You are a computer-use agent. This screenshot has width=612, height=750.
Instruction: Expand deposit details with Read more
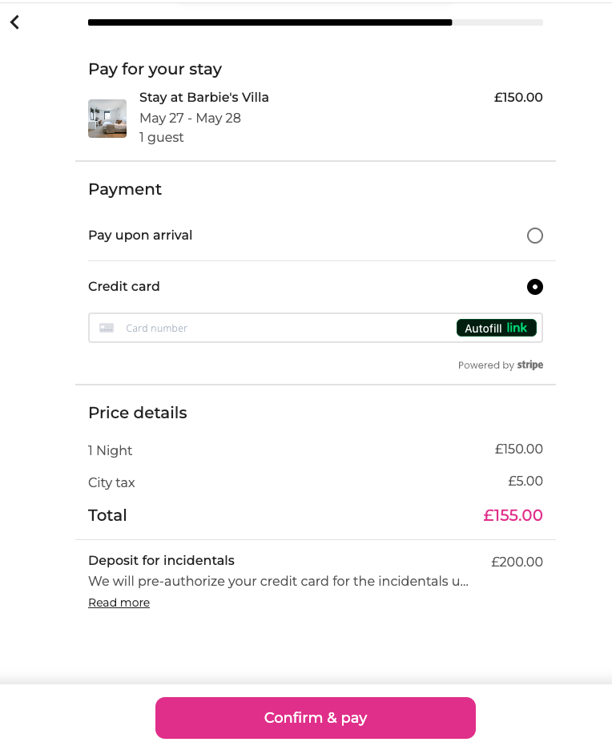pos(119,603)
